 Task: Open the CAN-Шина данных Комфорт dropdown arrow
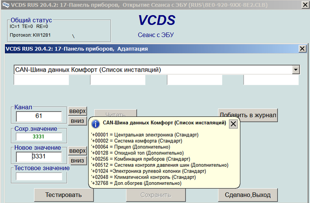(x=296, y=70)
